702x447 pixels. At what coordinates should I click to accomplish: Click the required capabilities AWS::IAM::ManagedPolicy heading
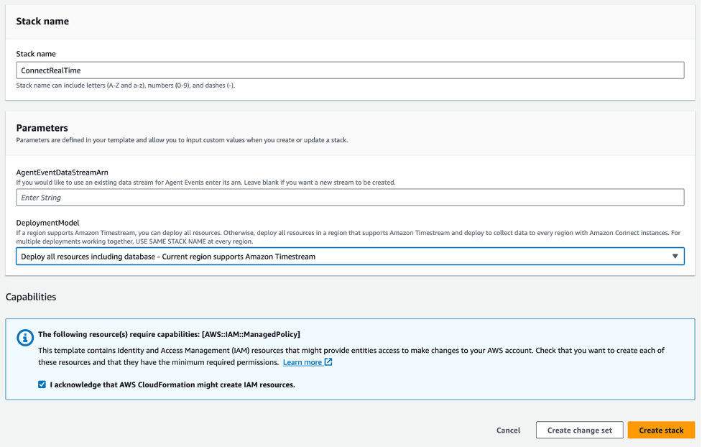[169, 334]
